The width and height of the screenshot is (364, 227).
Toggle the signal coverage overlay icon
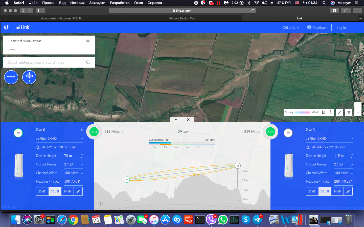coord(324,112)
